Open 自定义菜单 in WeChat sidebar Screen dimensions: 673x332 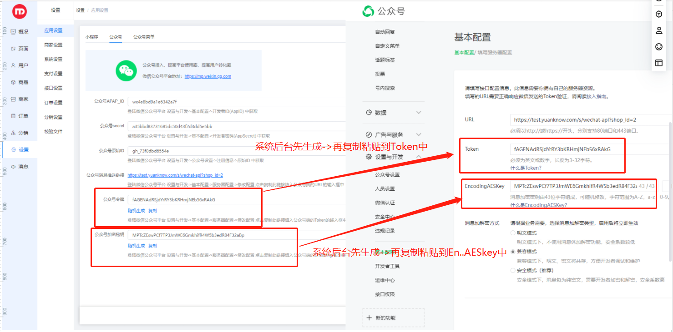(x=387, y=46)
